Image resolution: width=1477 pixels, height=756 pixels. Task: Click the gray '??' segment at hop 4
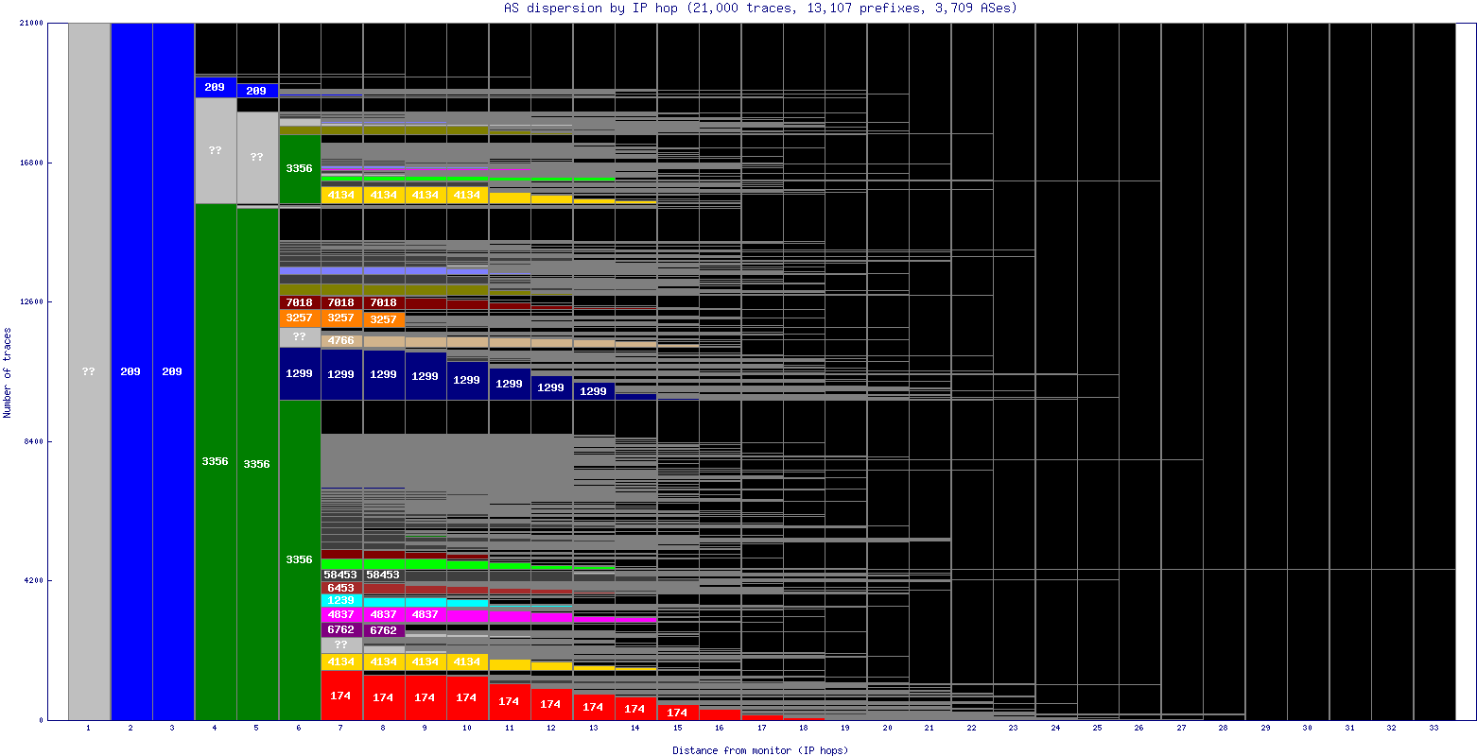(216, 150)
